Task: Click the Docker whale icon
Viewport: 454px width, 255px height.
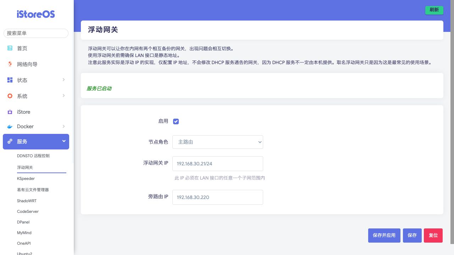Action: click(x=10, y=126)
